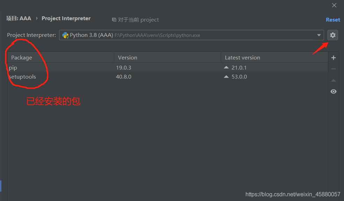Select the 项目: AAA breadcrumb entry
The image size is (344, 201).
[19, 18]
